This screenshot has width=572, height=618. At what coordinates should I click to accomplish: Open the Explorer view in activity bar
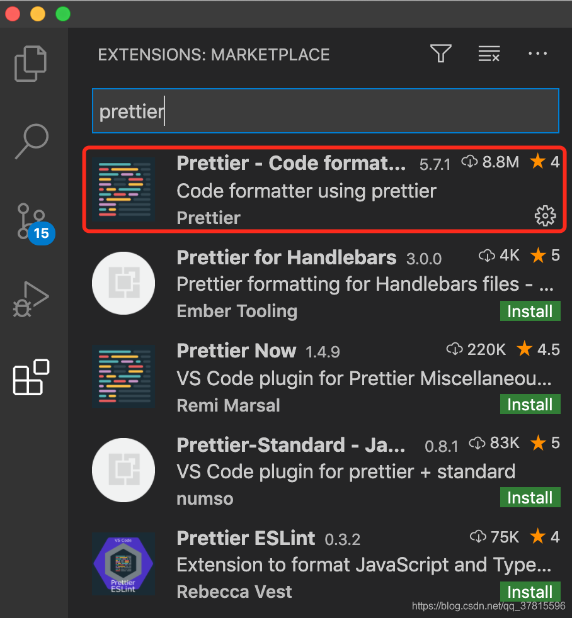[x=31, y=64]
